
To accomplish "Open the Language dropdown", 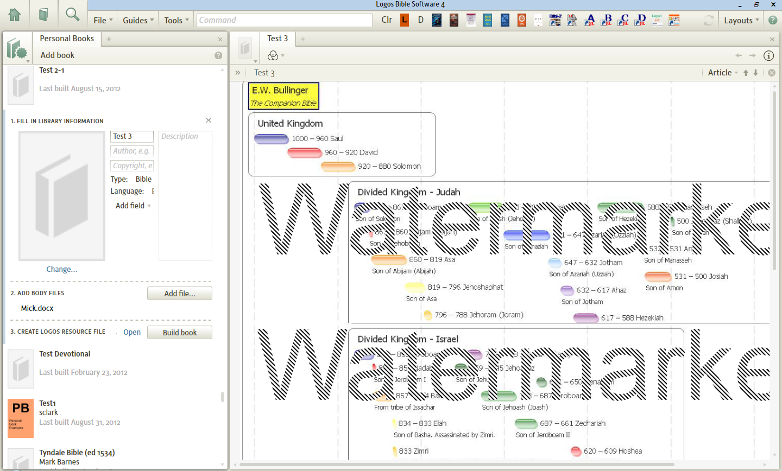I will point(153,191).
